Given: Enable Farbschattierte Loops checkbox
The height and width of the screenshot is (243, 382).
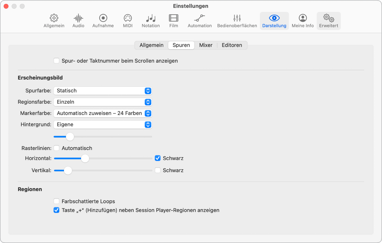Looking at the screenshot, I should click(57, 201).
